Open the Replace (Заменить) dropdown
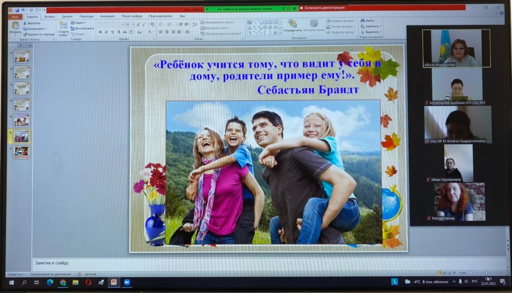The image size is (512, 293). 371,26
